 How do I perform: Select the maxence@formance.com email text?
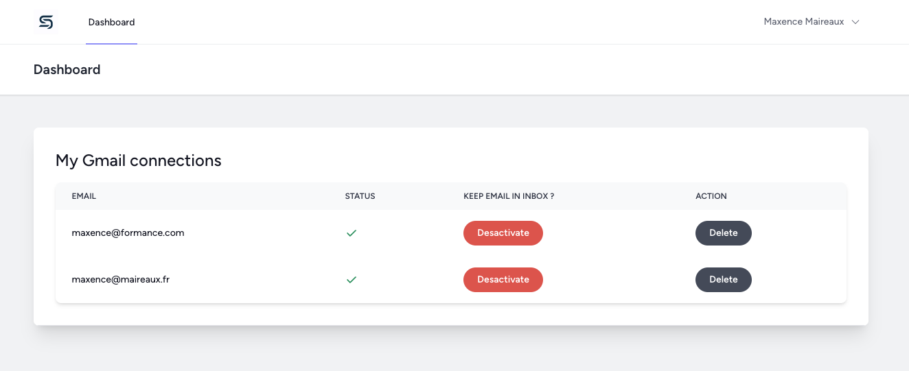point(128,233)
